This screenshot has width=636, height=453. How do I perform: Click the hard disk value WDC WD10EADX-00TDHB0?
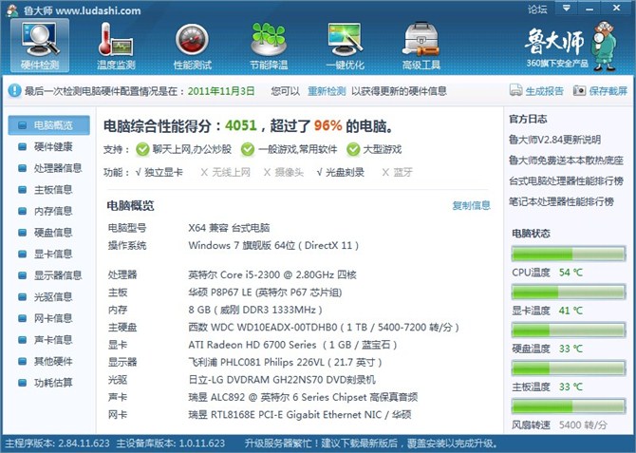coord(324,327)
